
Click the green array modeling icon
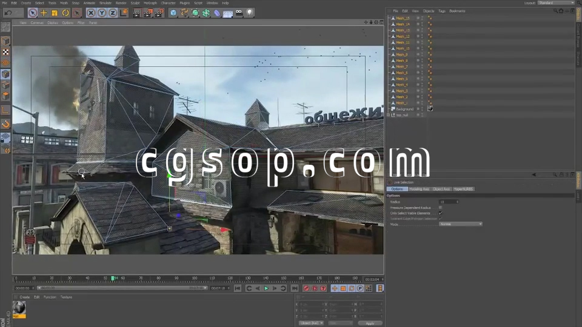206,13
